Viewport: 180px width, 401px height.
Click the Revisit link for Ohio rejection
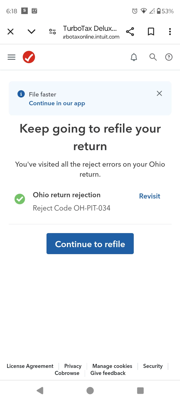pyautogui.click(x=149, y=196)
